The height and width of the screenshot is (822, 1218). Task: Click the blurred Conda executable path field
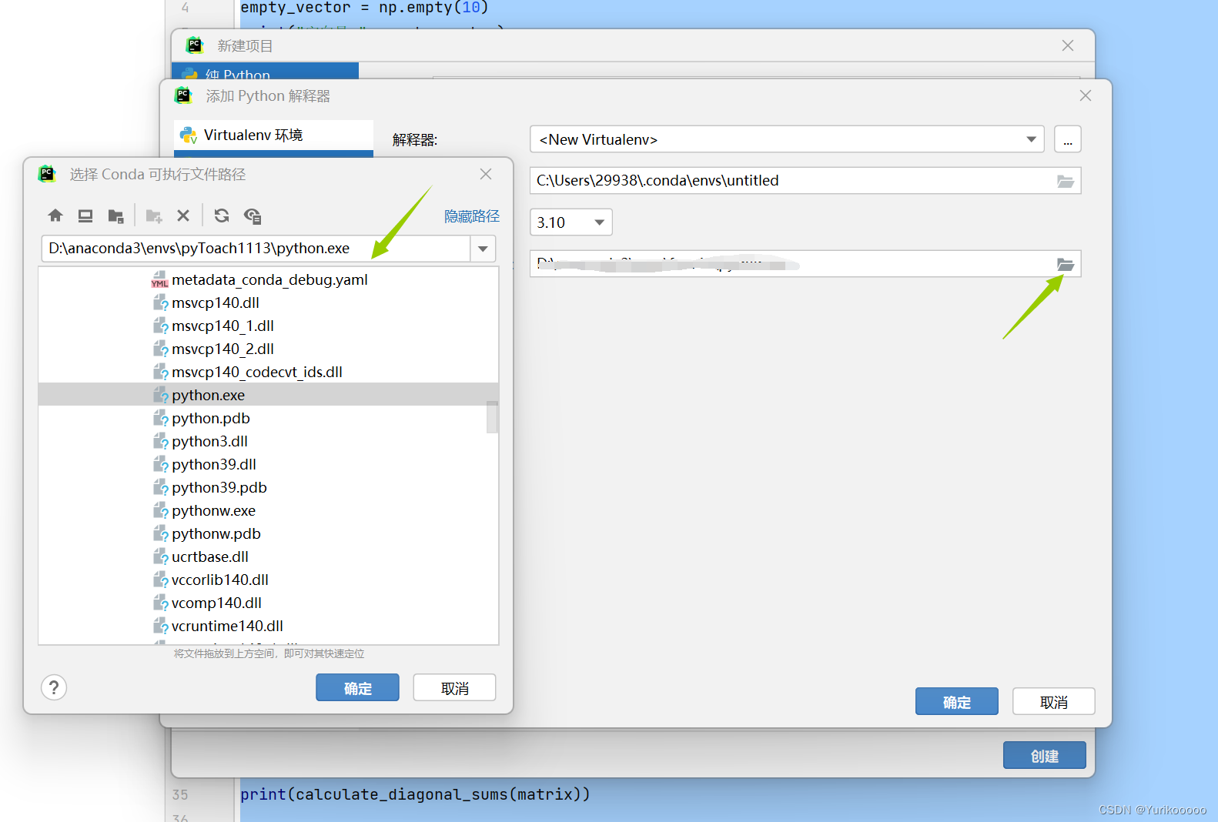[792, 264]
